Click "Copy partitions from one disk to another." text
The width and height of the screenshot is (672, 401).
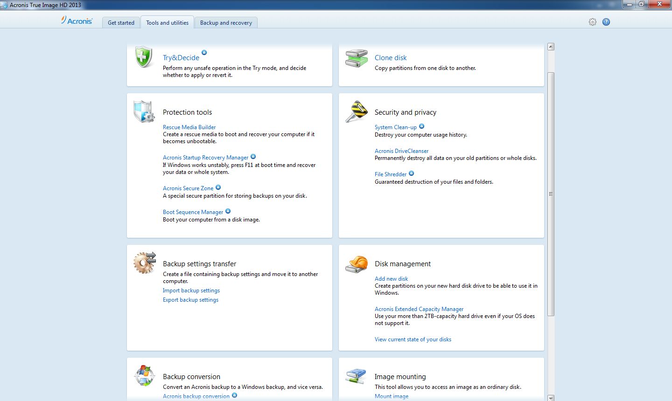pyautogui.click(x=426, y=68)
